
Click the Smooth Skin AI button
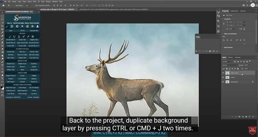click(11, 39)
